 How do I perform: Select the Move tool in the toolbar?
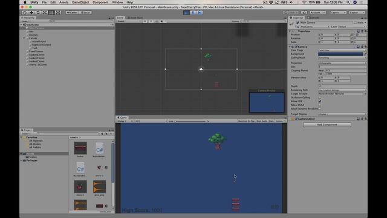[31, 12]
